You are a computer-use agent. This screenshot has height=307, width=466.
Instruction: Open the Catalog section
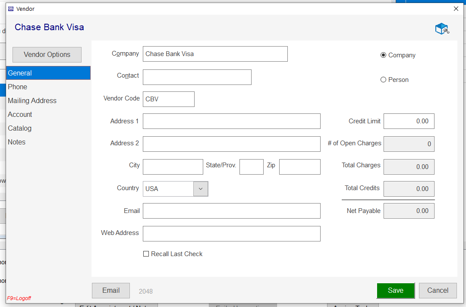(x=48, y=128)
